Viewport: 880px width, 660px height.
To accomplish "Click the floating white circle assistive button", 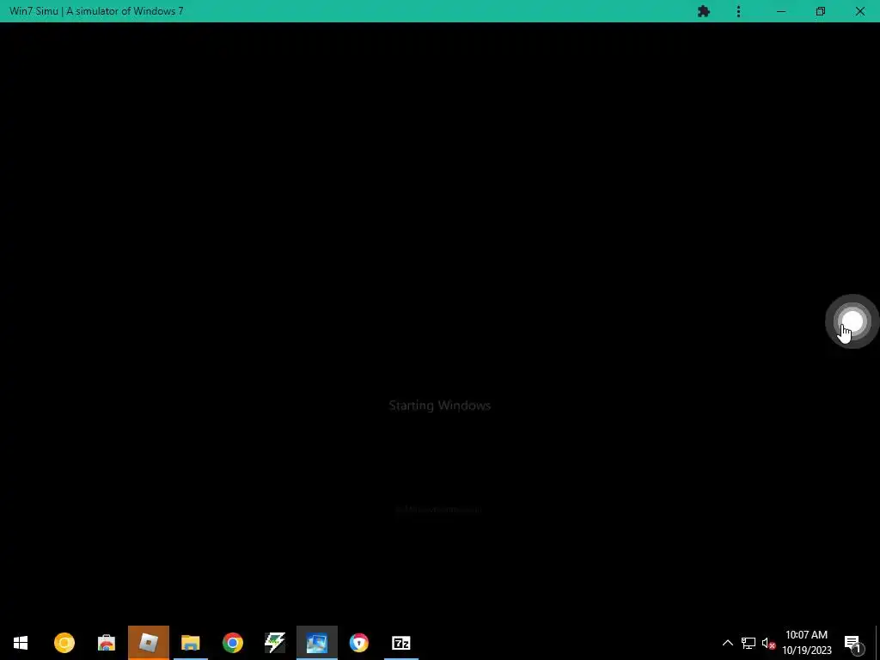I will click(852, 321).
